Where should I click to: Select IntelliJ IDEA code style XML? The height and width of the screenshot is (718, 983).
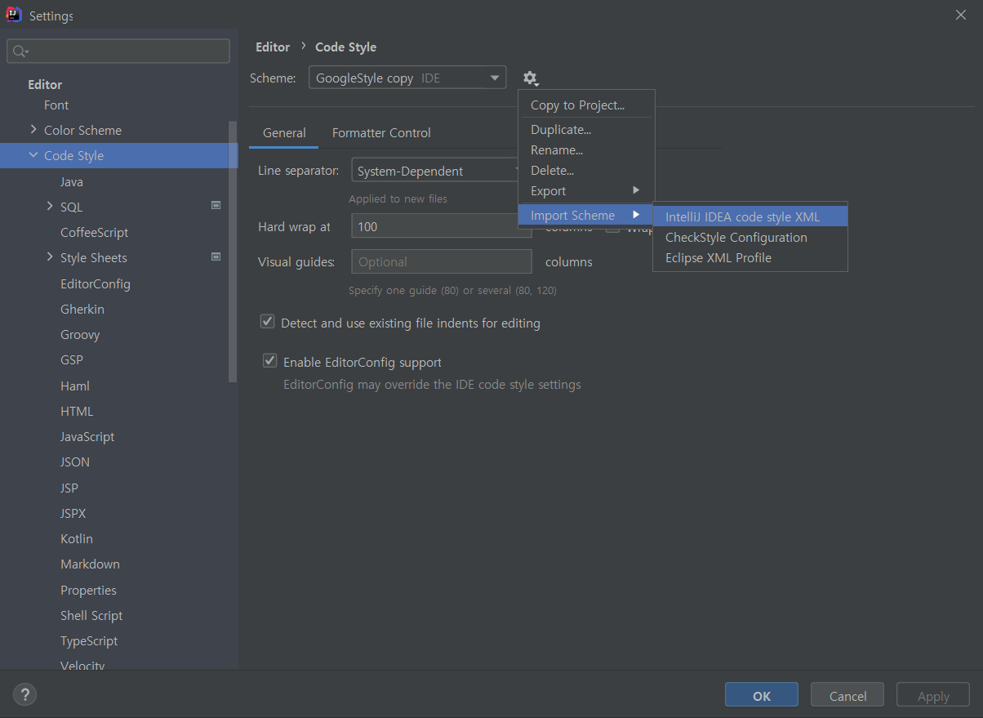(750, 216)
